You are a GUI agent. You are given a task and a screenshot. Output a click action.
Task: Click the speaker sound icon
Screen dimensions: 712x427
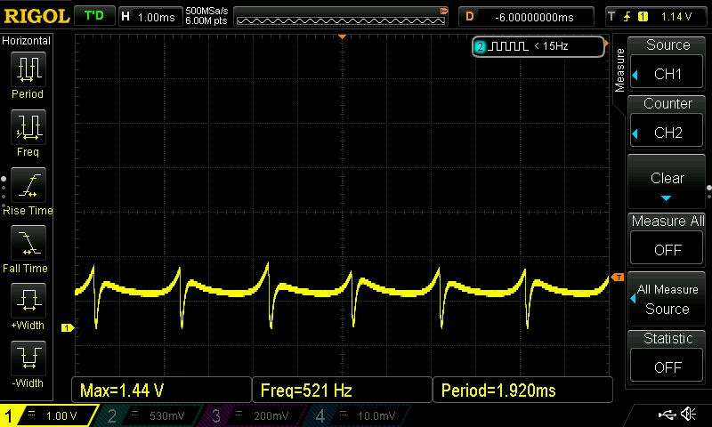click(688, 415)
